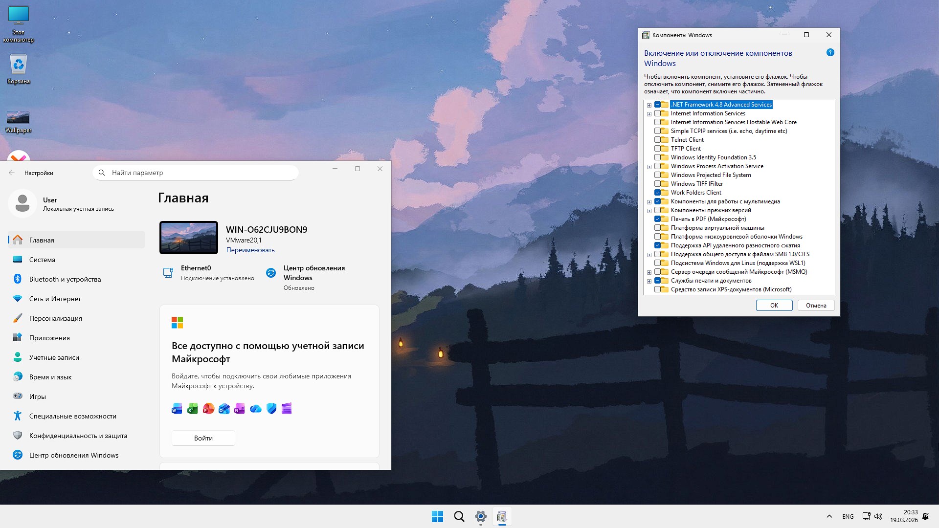Click OK in the Windows Features dialog

tap(774, 305)
